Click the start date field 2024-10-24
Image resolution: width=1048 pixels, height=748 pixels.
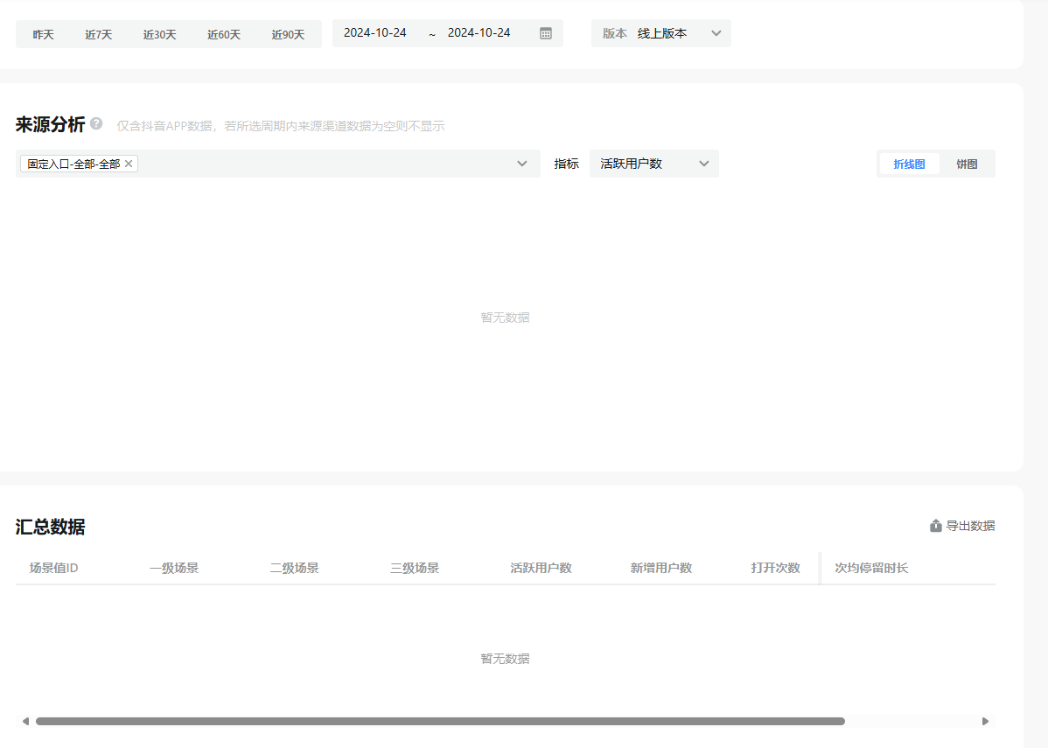pyautogui.click(x=375, y=32)
